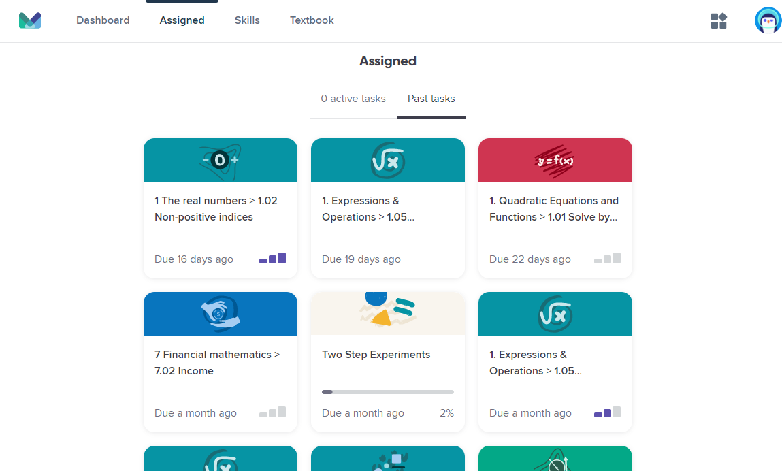The image size is (782, 471).
Task: Switch to the Past tasks tab
Action: pos(431,99)
